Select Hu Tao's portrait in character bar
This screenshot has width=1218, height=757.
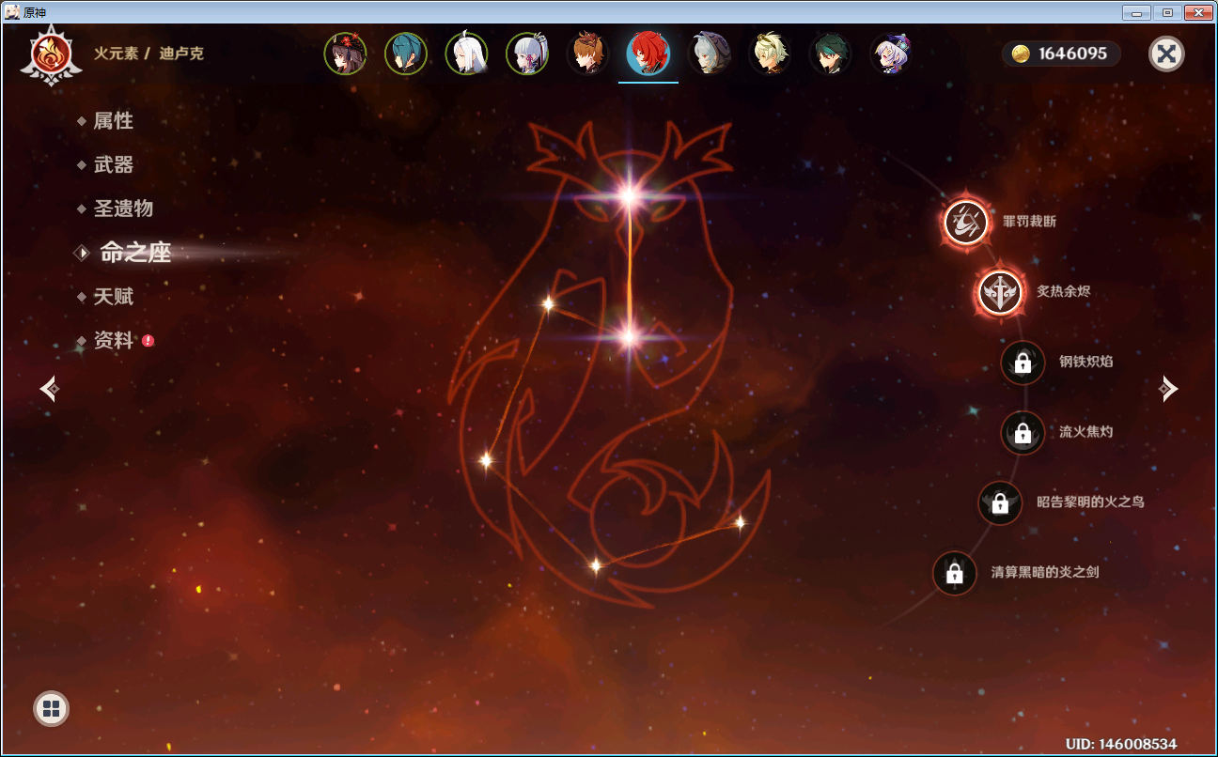tap(345, 54)
